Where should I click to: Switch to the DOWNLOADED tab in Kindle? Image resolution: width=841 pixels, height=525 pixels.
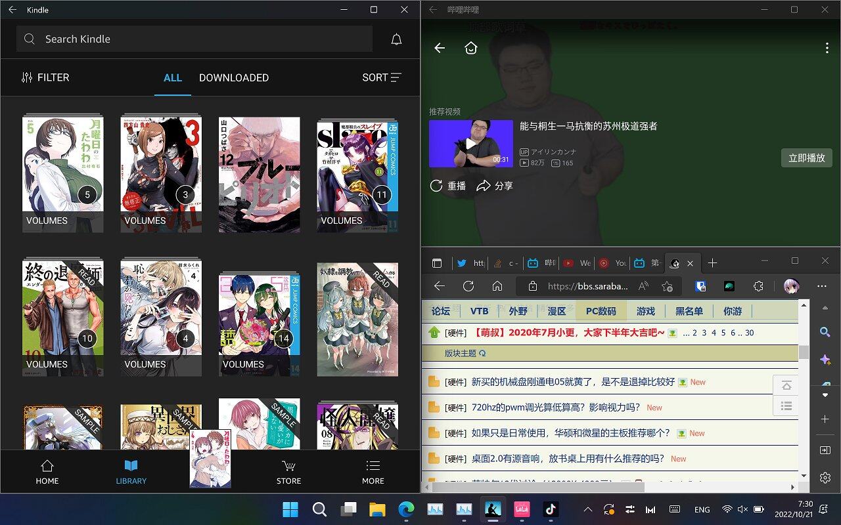point(234,77)
